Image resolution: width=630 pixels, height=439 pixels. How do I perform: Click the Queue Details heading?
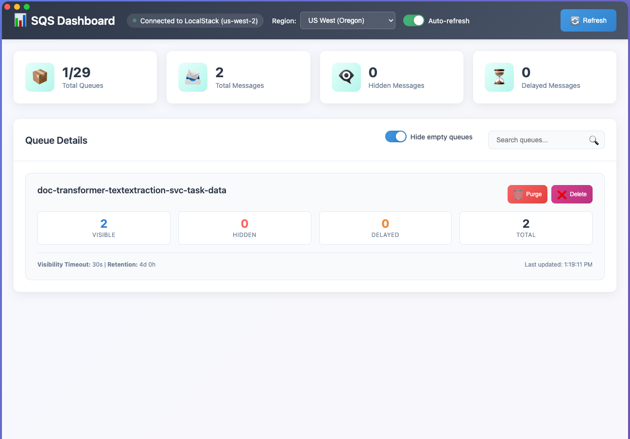point(56,140)
